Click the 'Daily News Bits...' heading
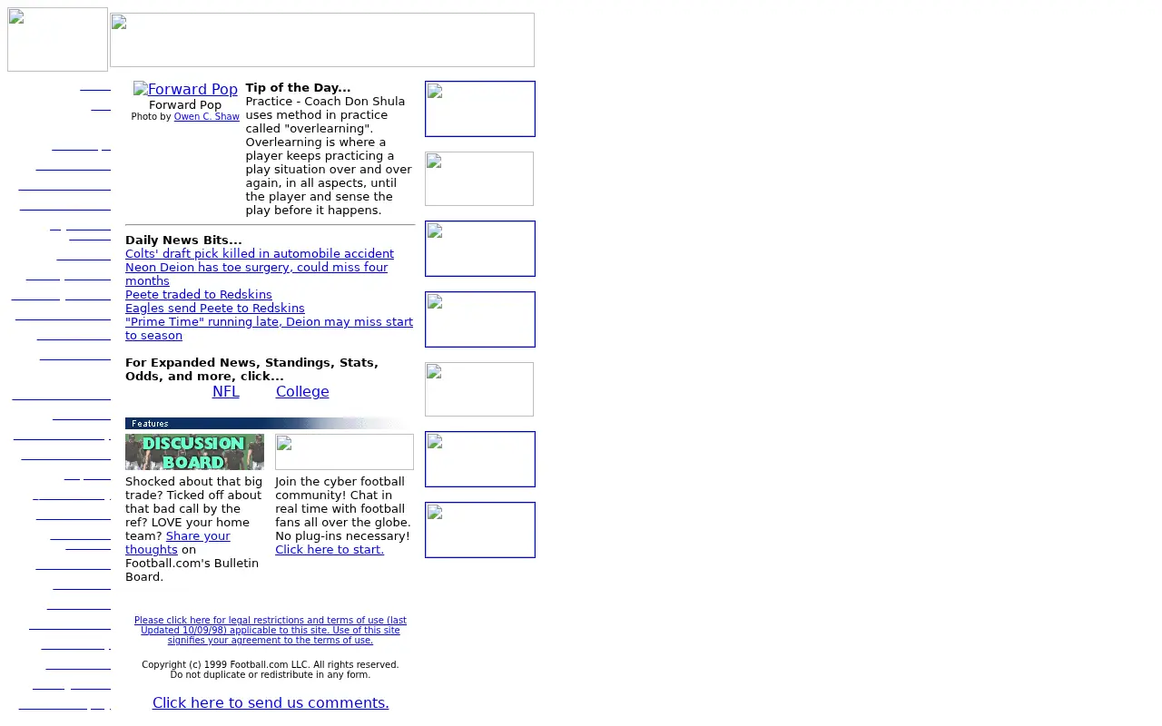This screenshot has width=1162, height=726. 183,240
